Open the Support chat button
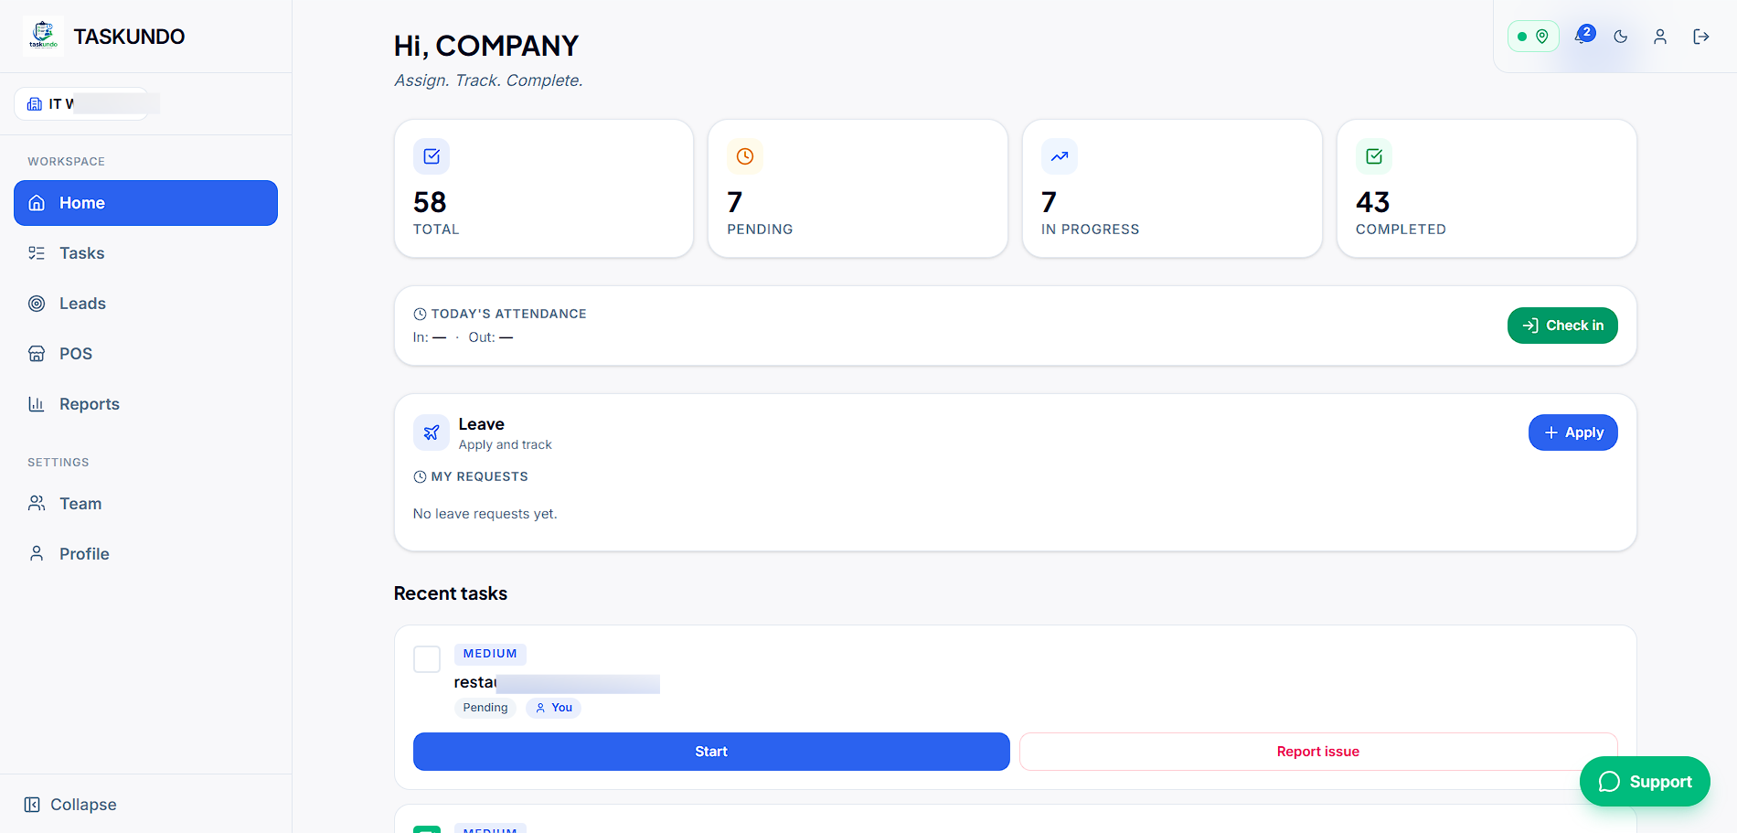1737x833 pixels. click(1645, 782)
